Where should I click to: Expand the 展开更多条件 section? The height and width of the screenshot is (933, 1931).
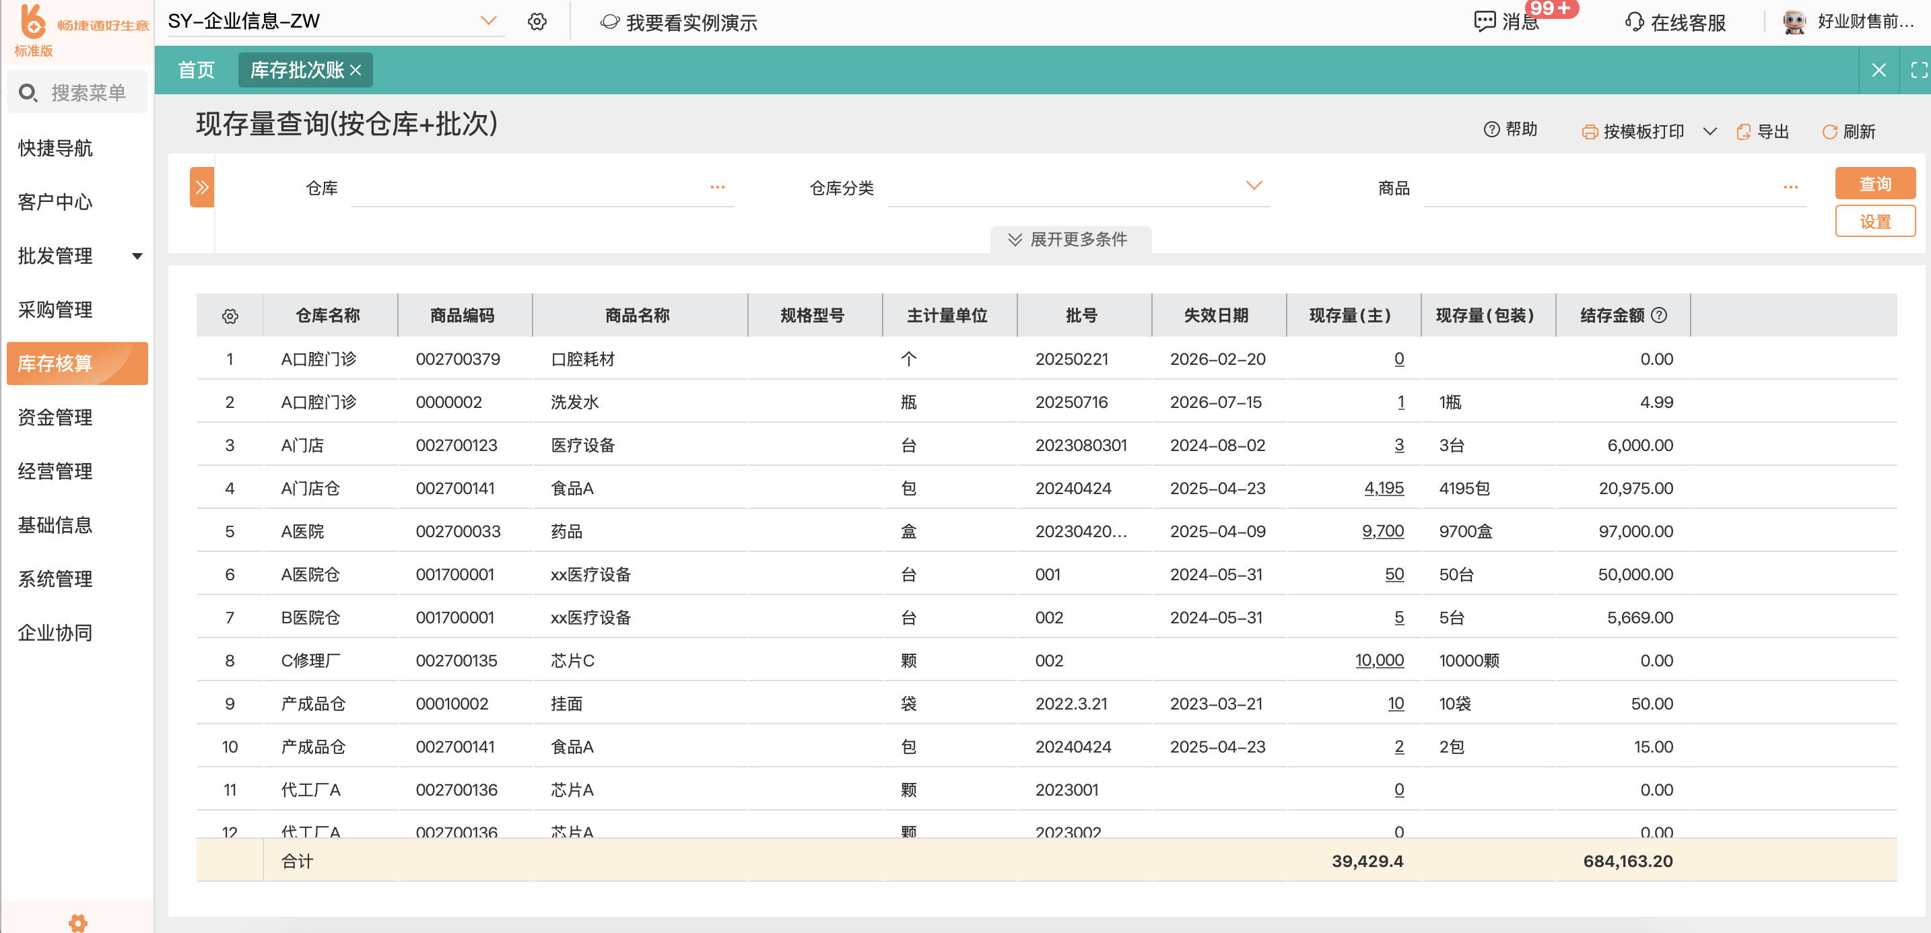point(1070,239)
